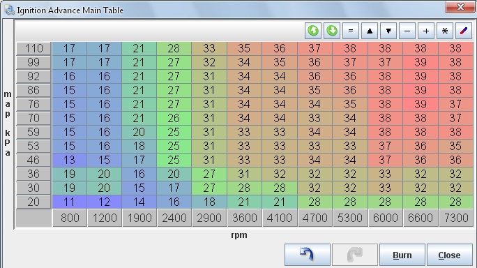The height and width of the screenshot is (268, 477).
Task: Select the 800 rpm column header
Action: [70, 218]
